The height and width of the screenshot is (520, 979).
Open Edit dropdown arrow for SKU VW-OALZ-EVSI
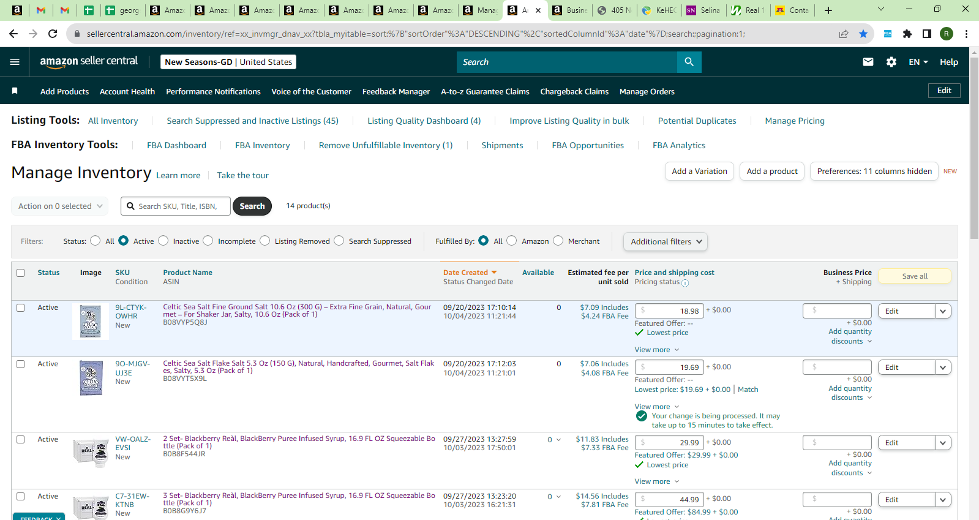coord(943,443)
